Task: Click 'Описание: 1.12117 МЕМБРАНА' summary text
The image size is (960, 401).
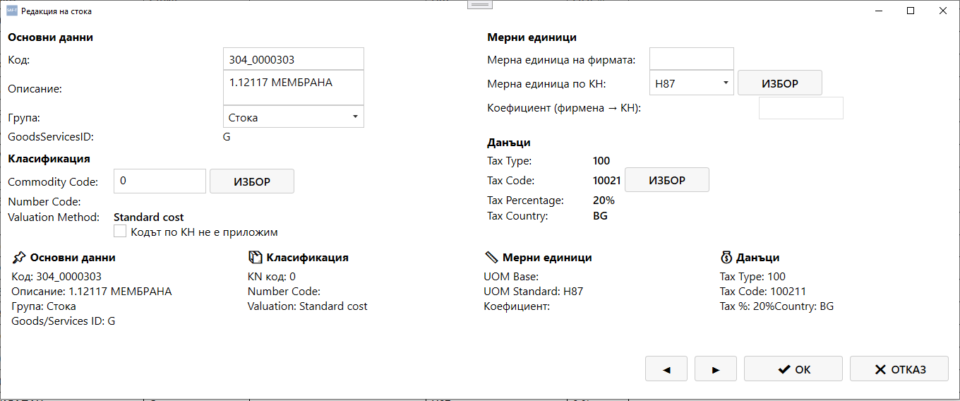Action: click(x=92, y=291)
